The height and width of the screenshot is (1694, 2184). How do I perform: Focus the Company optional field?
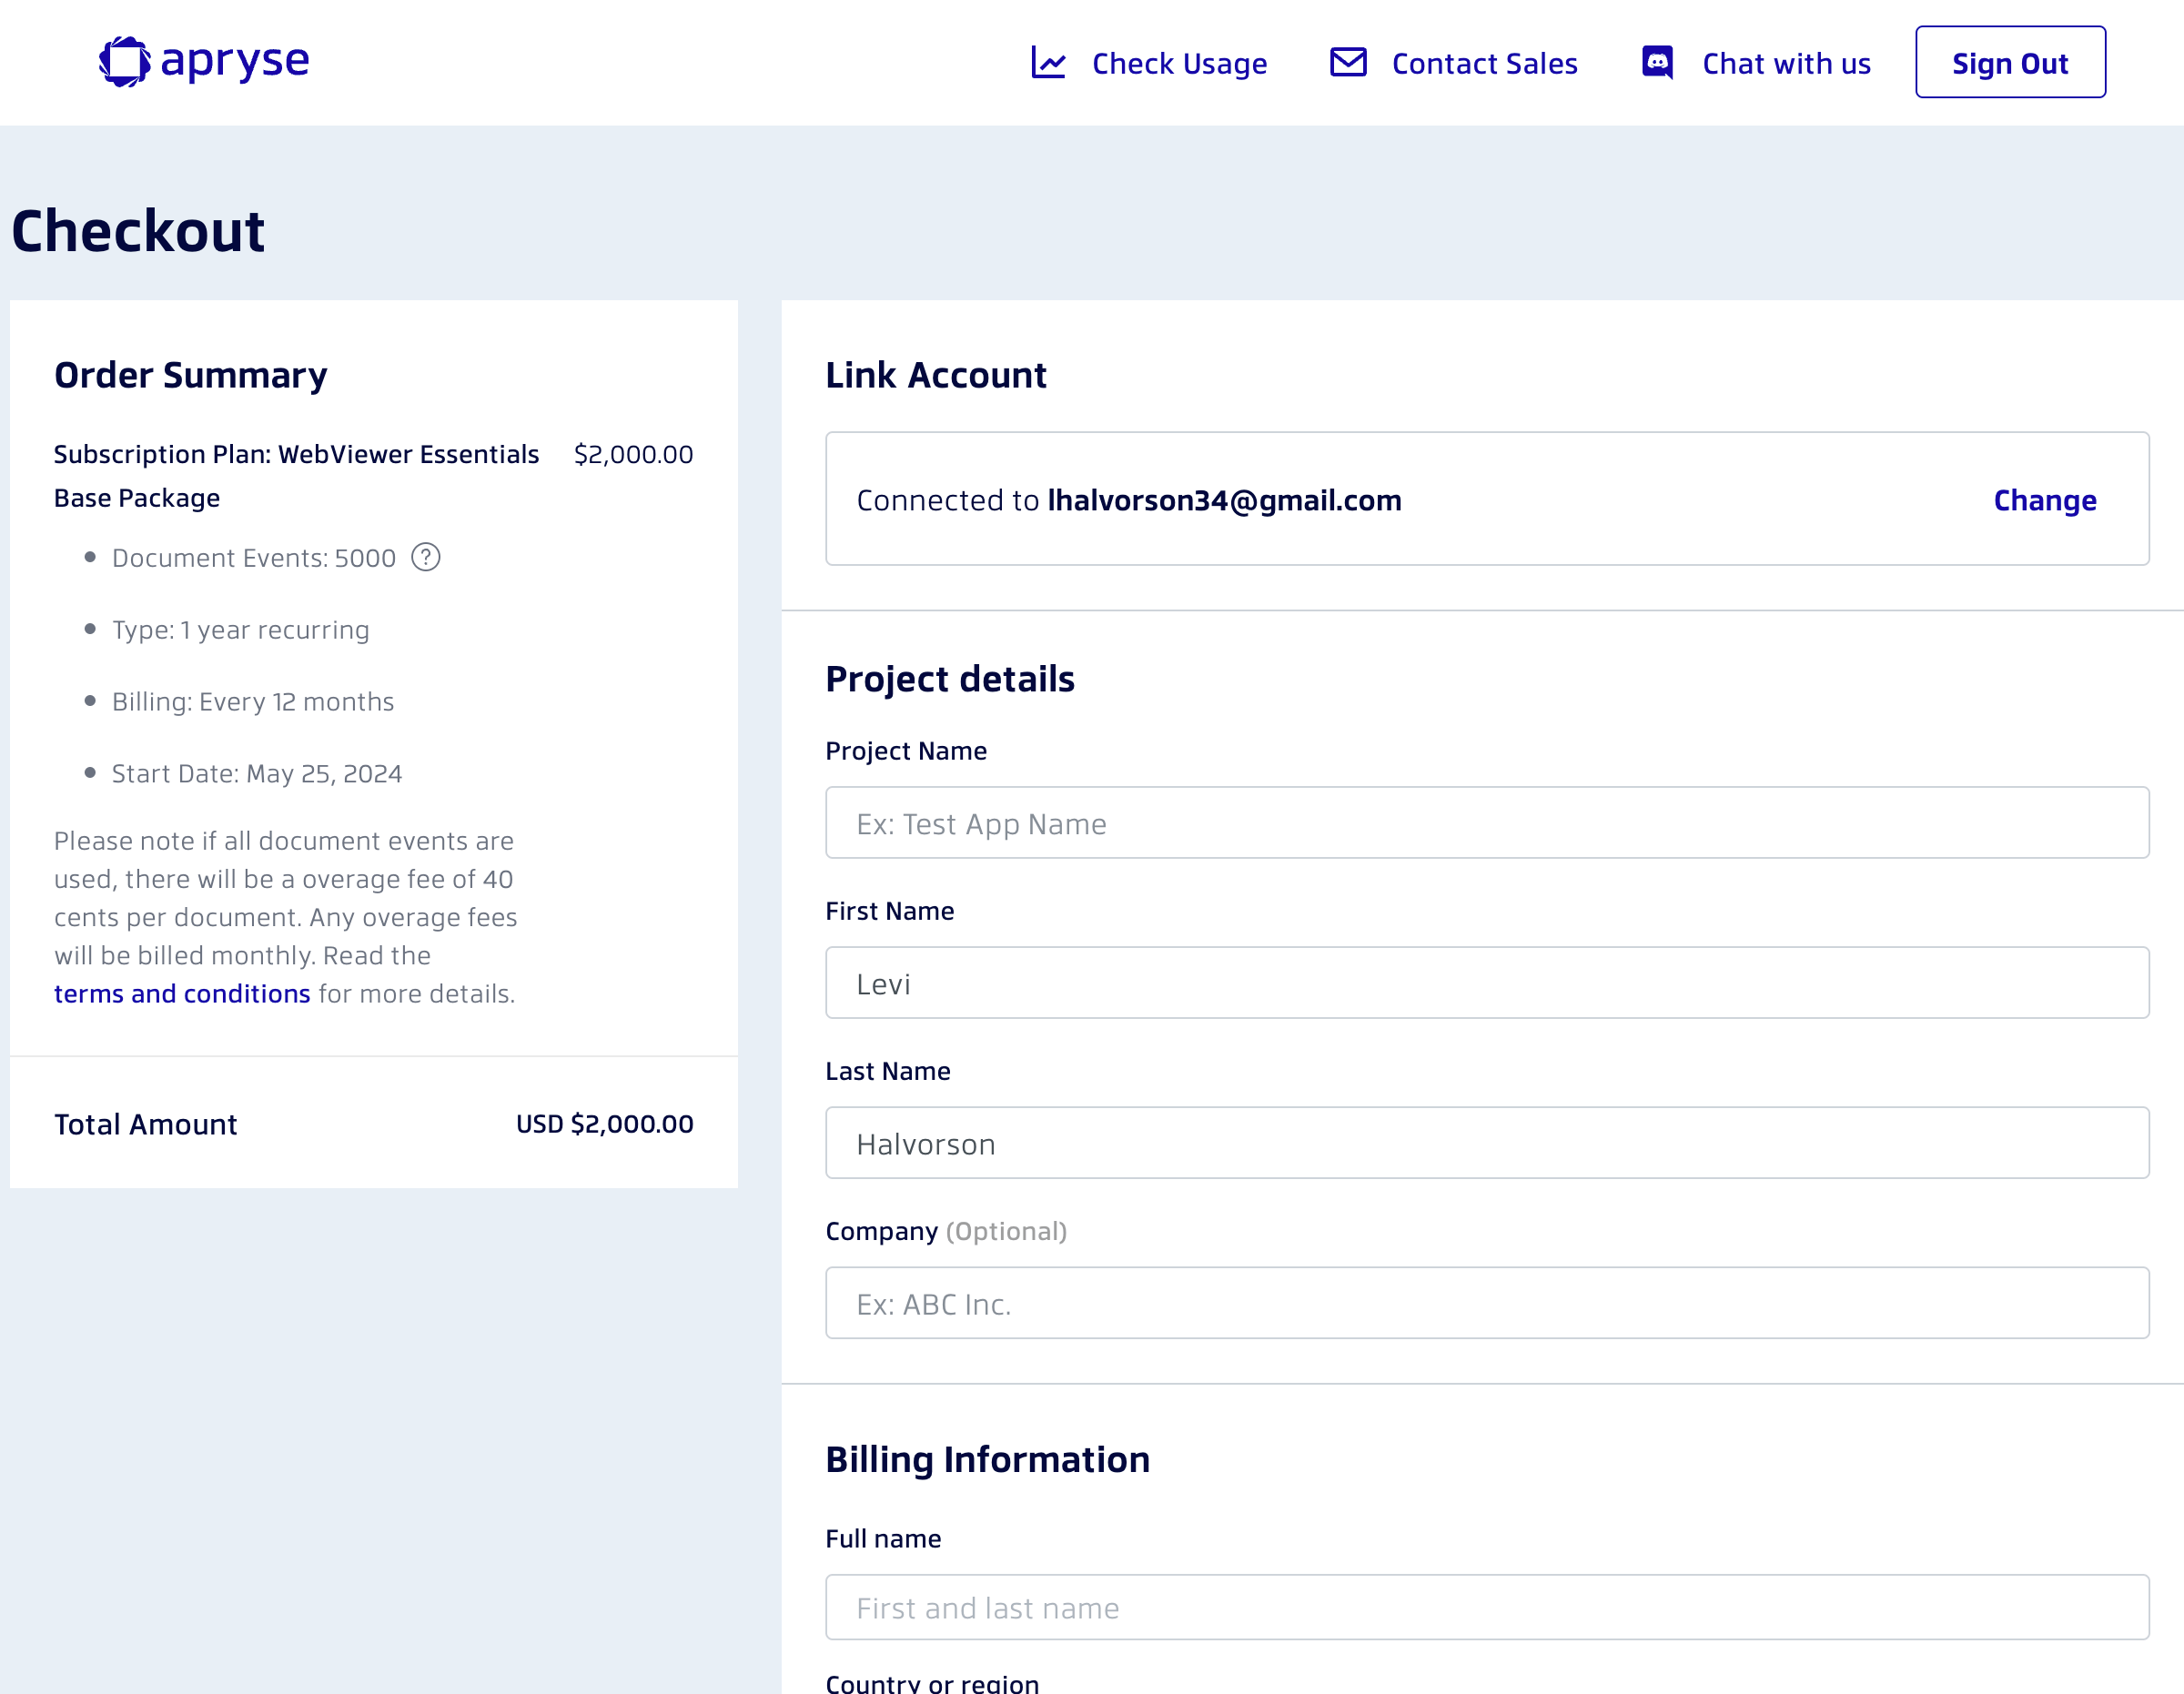coord(1486,1303)
